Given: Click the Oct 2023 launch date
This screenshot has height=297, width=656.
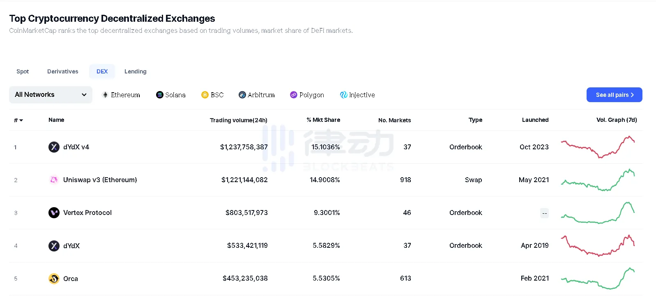Looking at the screenshot, I should pyautogui.click(x=534, y=147).
